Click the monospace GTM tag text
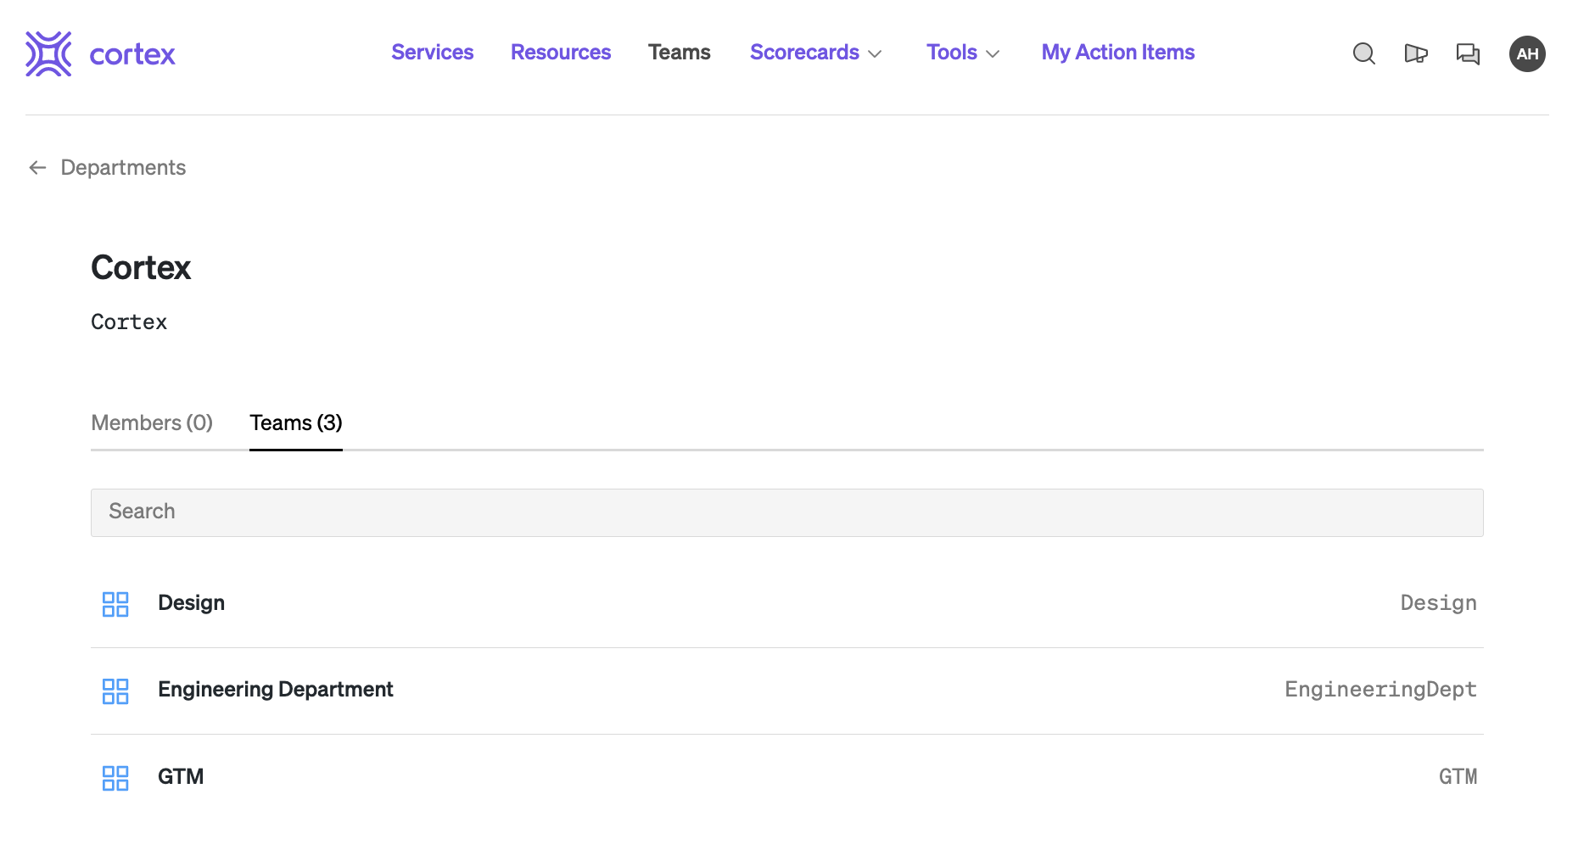1595x867 pixels. [x=1458, y=777]
